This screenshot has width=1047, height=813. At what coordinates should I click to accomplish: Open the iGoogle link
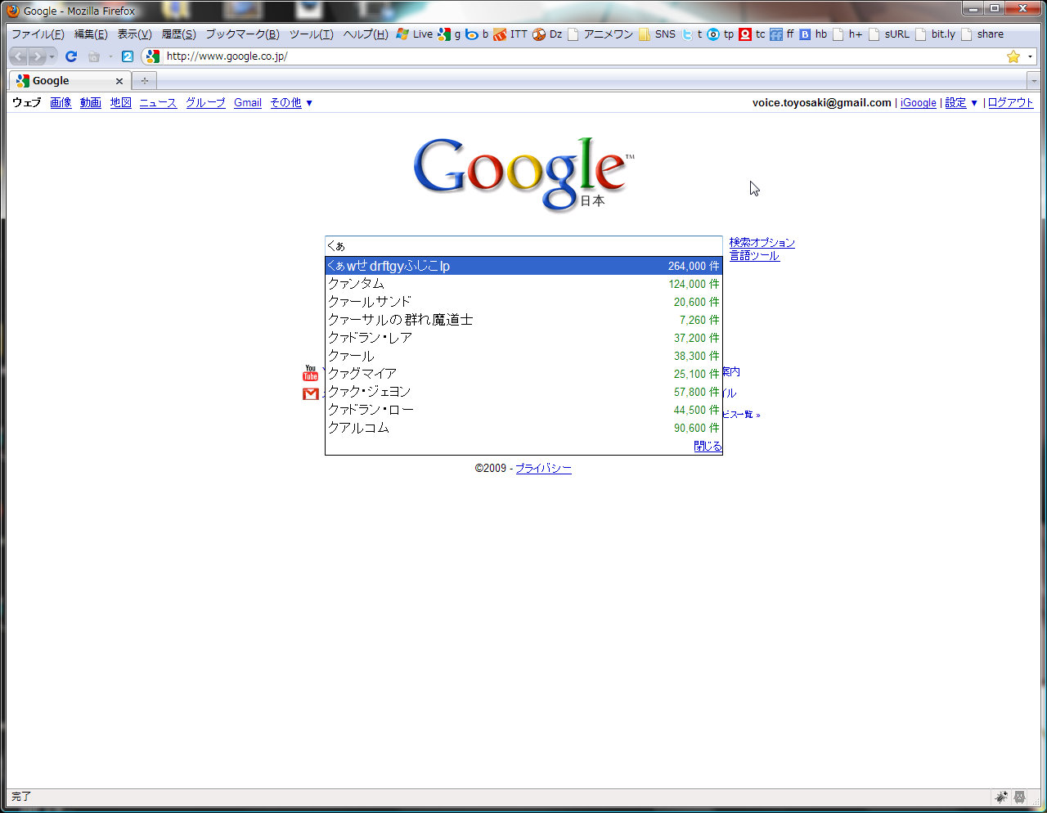tap(919, 103)
